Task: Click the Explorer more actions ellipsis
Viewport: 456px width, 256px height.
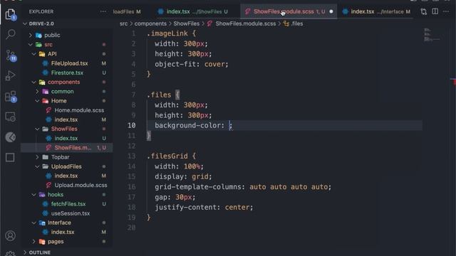Action: (x=103, y=11)
